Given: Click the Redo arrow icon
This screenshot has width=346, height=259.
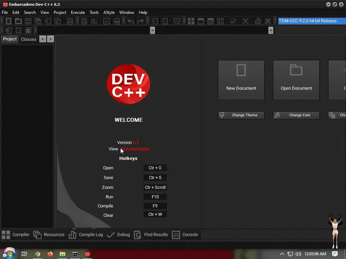Looking at the screenshot, I should (x=140, y=21).
